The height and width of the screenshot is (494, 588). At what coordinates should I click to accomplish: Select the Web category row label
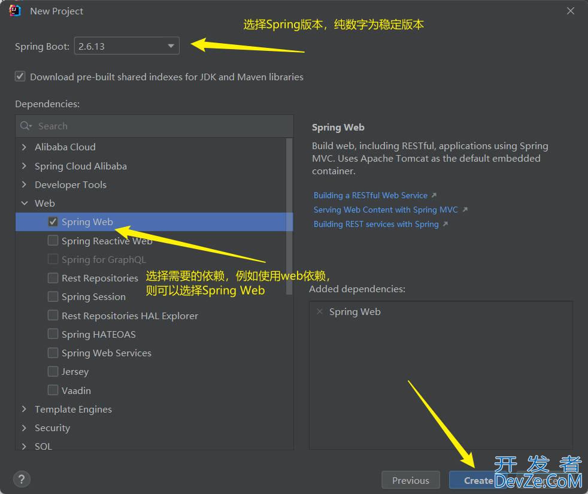pyautogui.click(x=45, y=203)
